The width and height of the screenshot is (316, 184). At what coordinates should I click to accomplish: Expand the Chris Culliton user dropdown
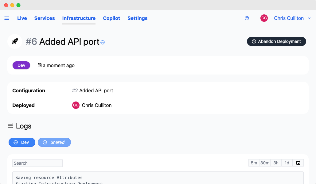pos(309,18)
